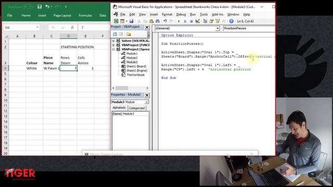Expand VBAProject (FUNC project node
The image size is (333, 187).
pos(113,45)
